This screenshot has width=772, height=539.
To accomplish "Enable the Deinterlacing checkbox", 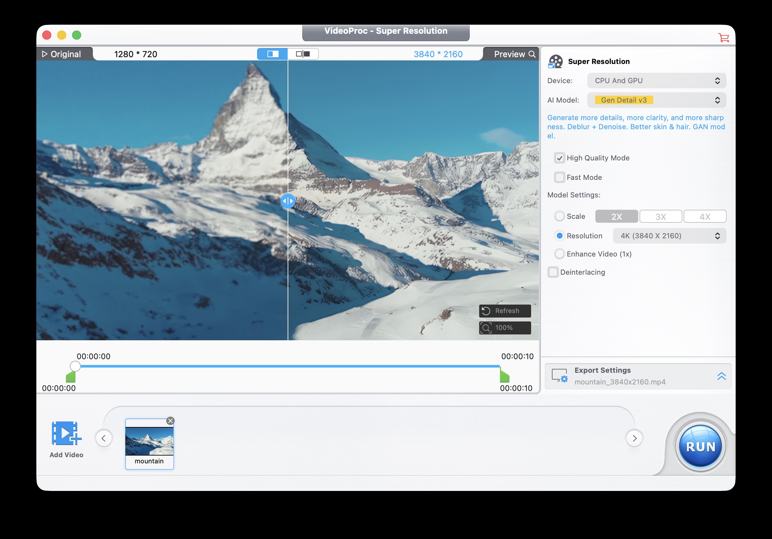I will tap(553, 272).
